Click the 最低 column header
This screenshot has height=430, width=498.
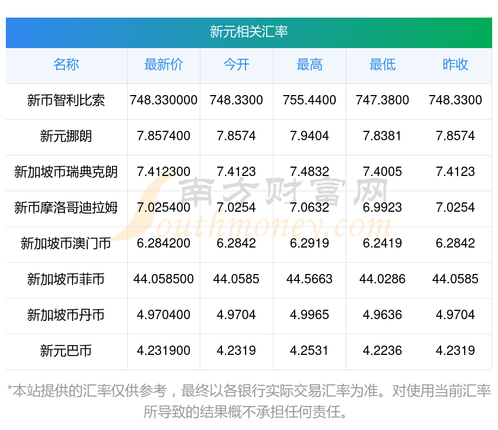383,65
